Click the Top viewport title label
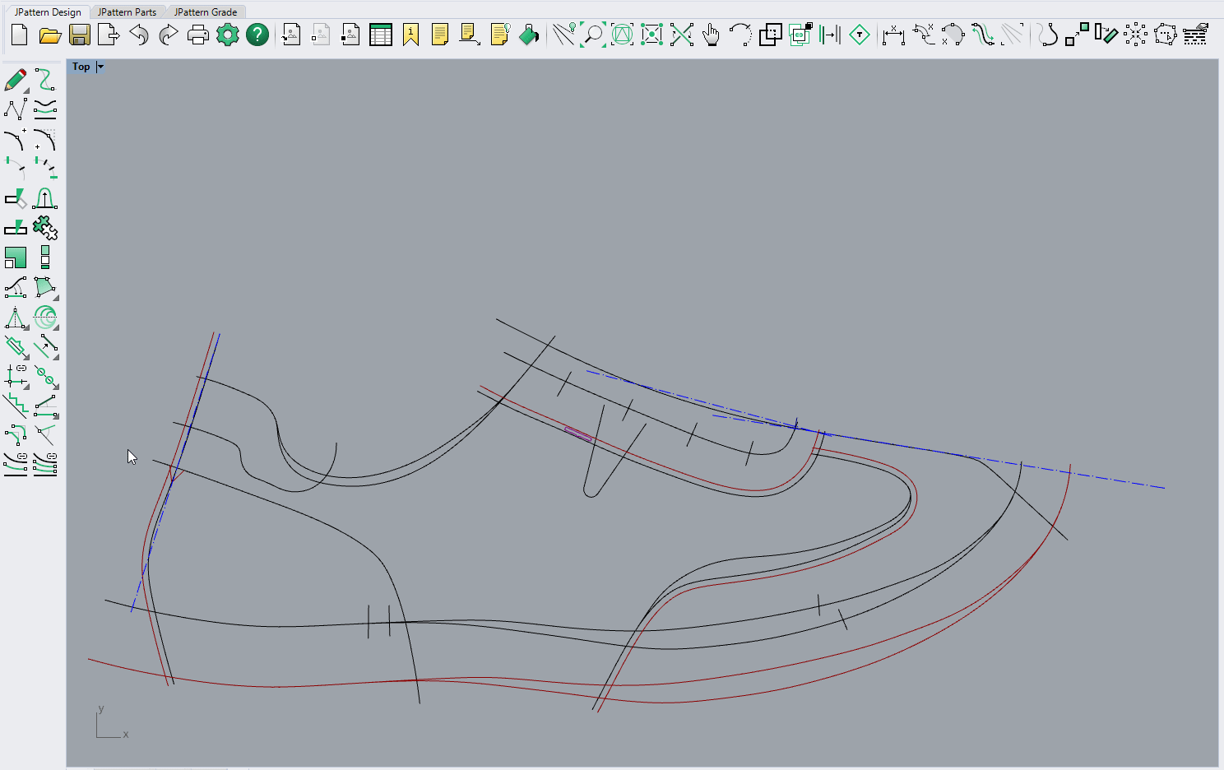Image resolution: width=1224 pixels, height=770 pixels. point(81,67)
